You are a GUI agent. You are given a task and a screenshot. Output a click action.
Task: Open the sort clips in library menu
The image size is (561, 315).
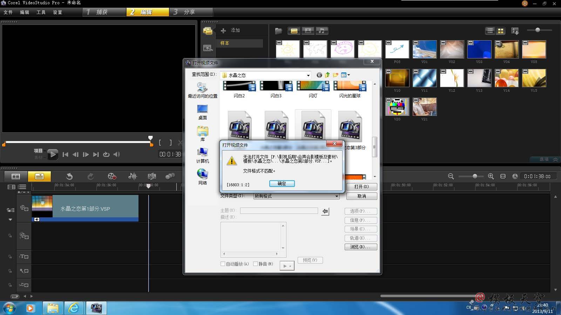pos(515,31)
